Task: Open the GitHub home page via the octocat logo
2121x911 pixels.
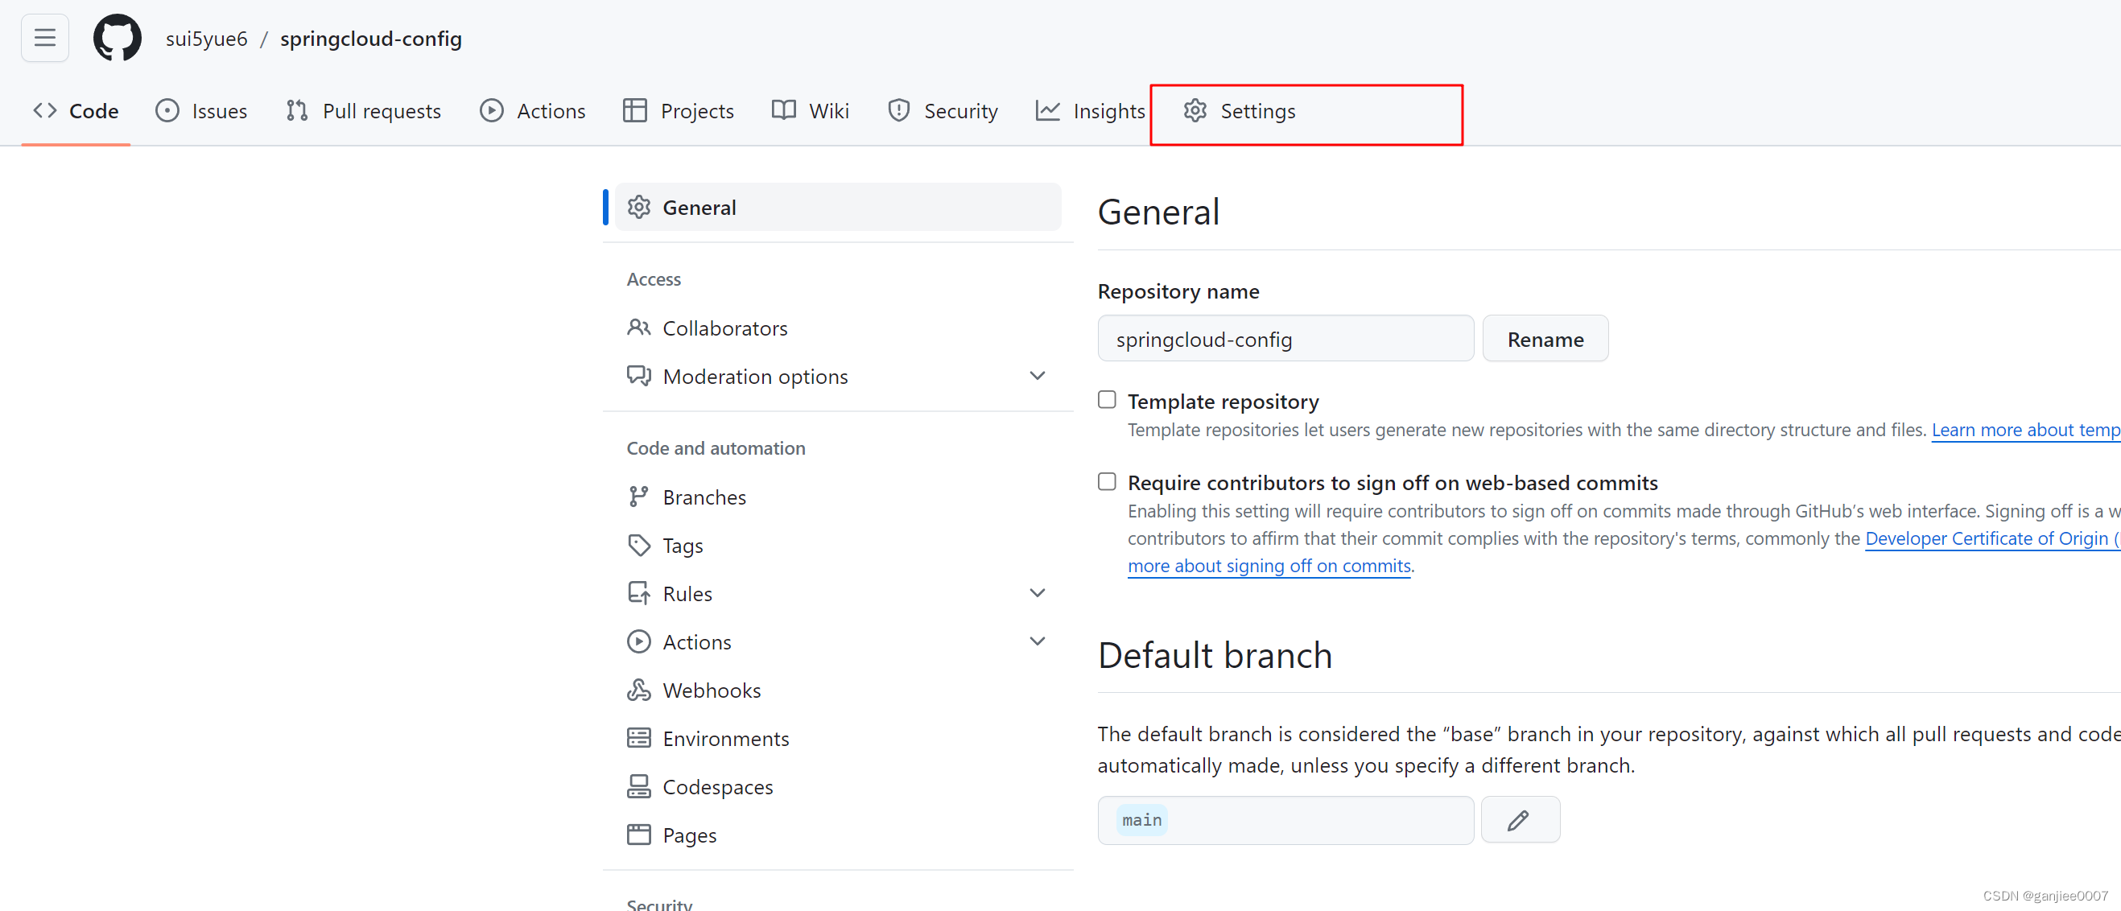Action: [x=117, y=37]
